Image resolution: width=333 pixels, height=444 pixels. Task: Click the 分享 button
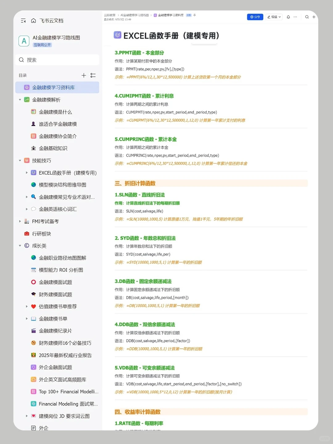pos(255,17)
